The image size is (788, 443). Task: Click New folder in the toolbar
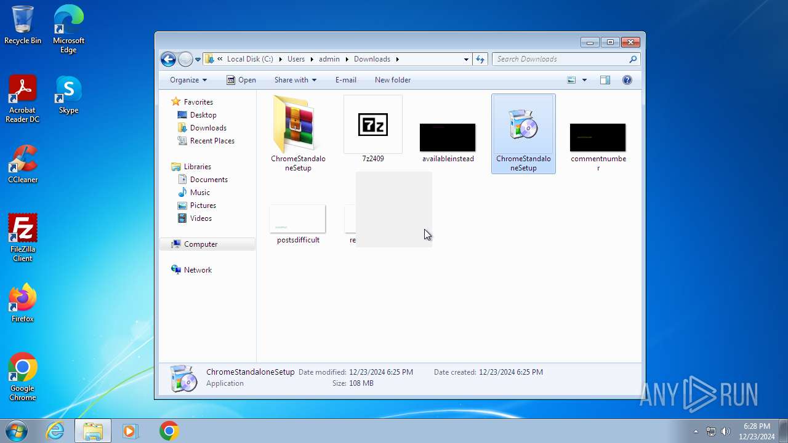pyautogui.click(x=393, y=80)
